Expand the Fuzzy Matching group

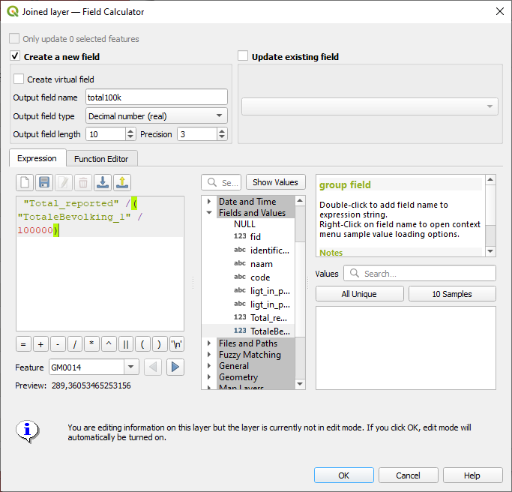209,355
